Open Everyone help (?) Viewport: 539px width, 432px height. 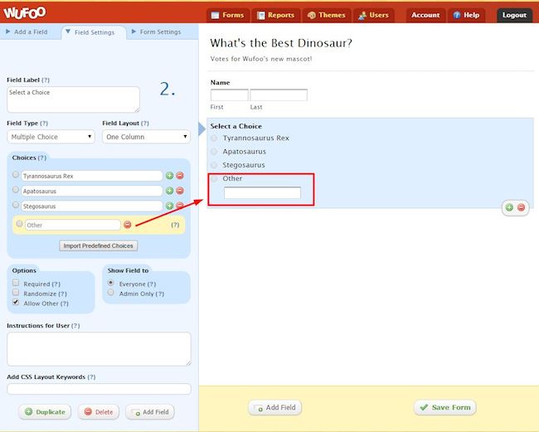(x=152, y=284)
